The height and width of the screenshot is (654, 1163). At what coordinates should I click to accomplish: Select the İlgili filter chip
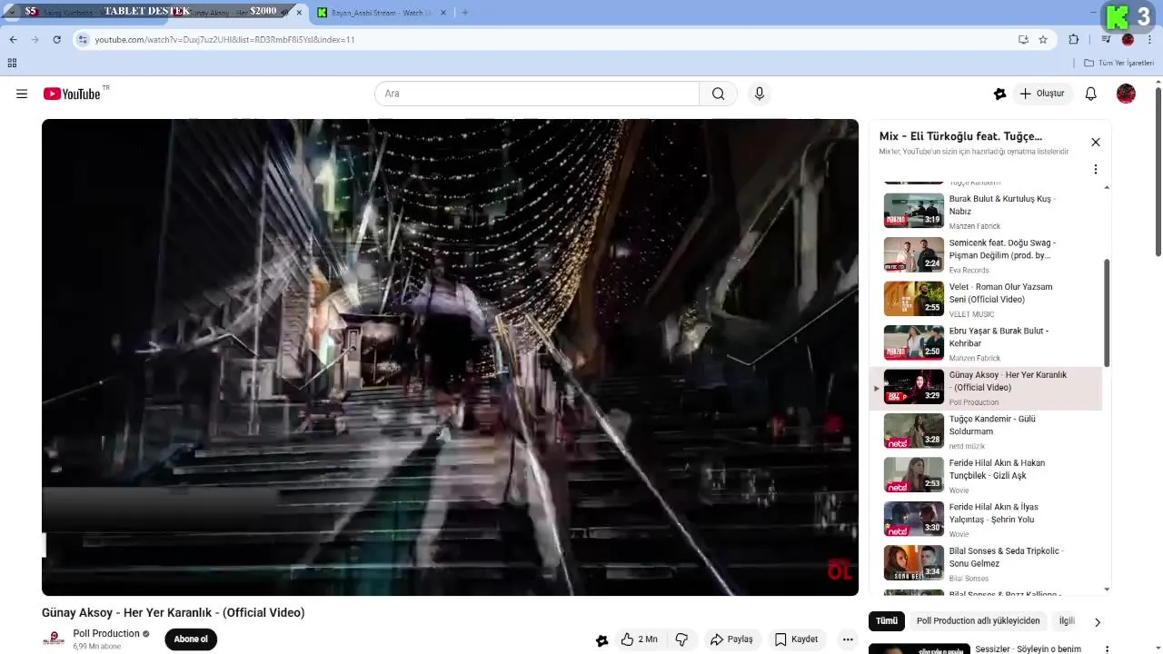pyautogui.click(x=1067, y=621)
